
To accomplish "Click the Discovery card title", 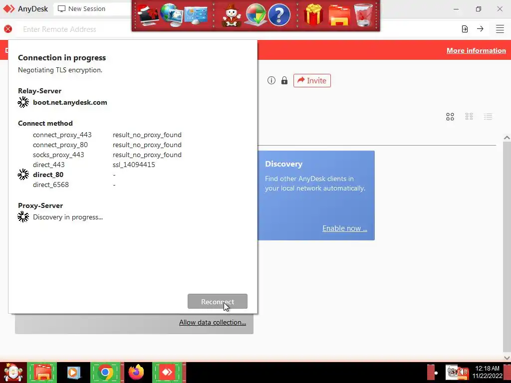I will 283,164.
